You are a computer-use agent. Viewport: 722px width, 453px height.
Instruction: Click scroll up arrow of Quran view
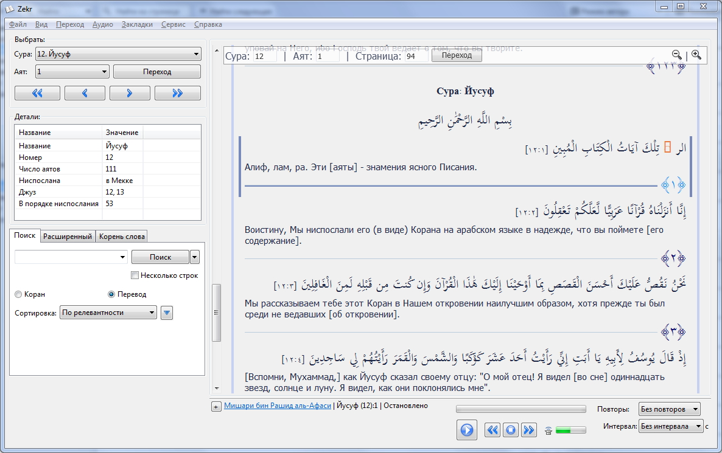216,50
